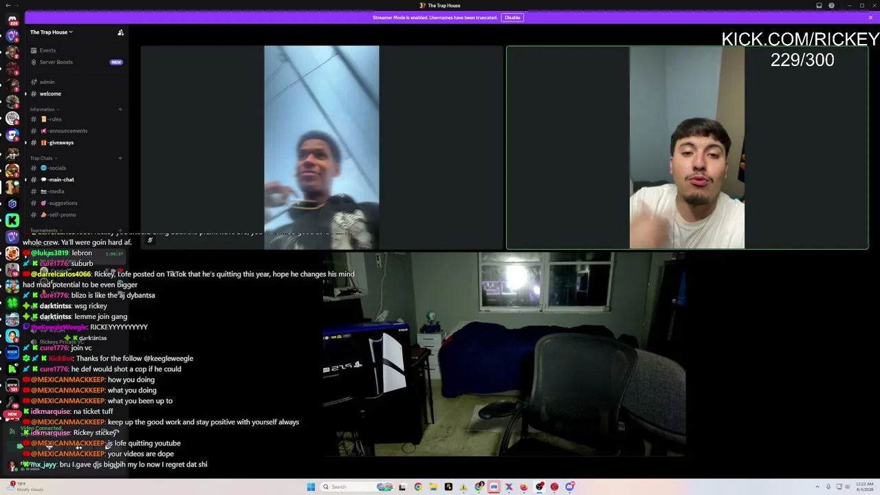
Task: Open Discord direct messages home icon
Action: [x=12, y=20]
